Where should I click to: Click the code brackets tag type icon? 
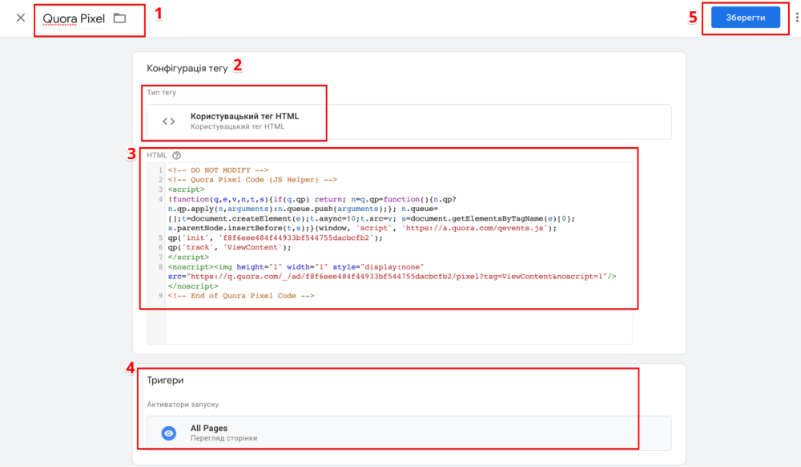(x=168, y=122)
